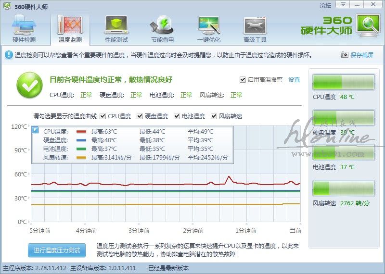Open the 一键优化 one-click optimize icon
Image resolution: width=385 pixels, height=274 pixels.
click(208, 29)
